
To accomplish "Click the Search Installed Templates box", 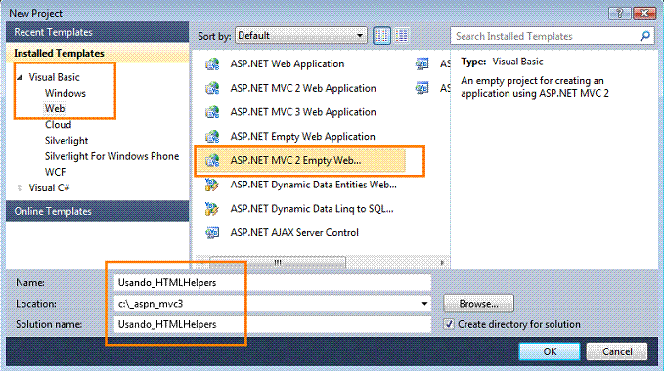I will point(553,36).
